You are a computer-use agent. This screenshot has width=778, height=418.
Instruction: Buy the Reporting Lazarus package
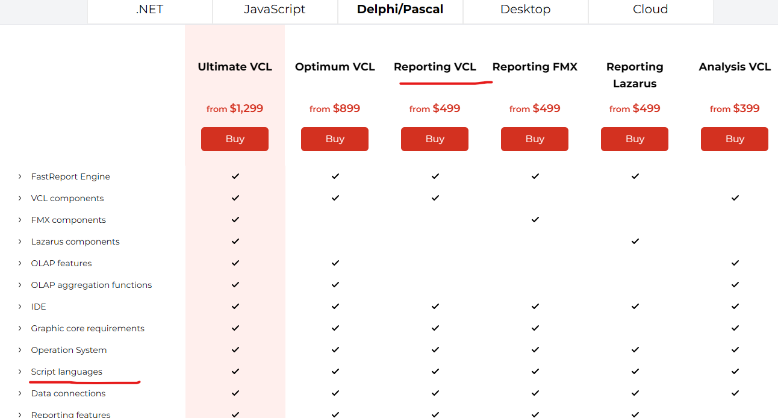coord(635,139)
